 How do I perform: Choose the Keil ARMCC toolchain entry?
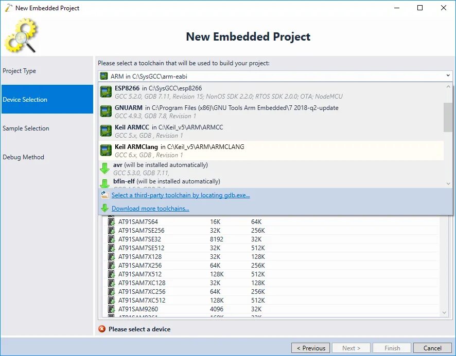coord(271,131)
